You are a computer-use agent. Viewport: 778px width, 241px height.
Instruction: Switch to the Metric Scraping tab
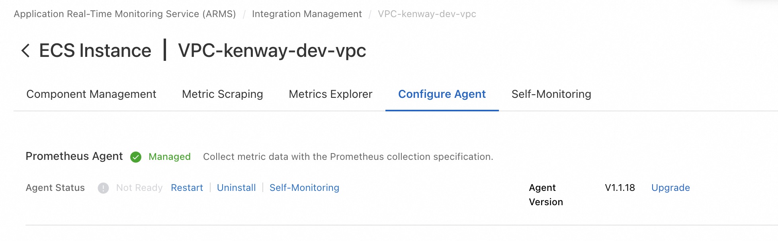tap(223, 94)
